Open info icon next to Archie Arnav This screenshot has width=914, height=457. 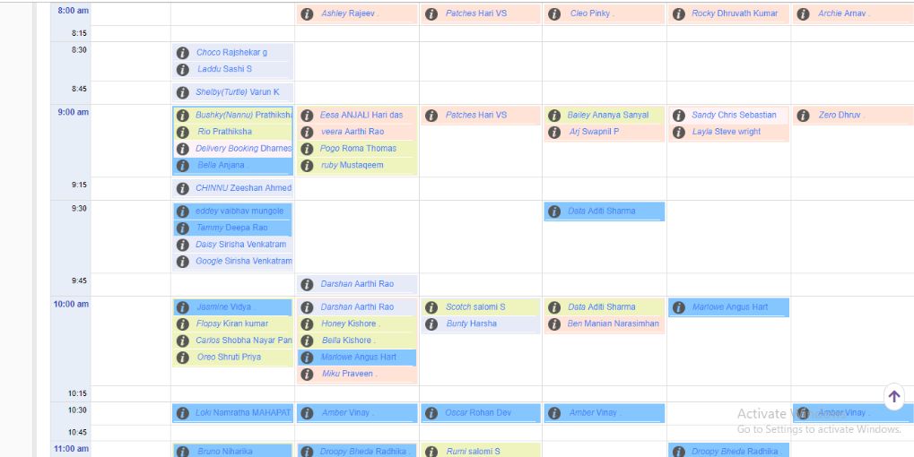pos(803,14)
